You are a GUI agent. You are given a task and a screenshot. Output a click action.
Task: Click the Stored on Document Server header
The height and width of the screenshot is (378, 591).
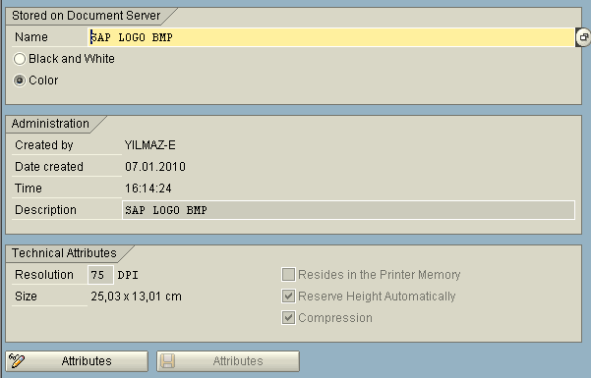86,16
